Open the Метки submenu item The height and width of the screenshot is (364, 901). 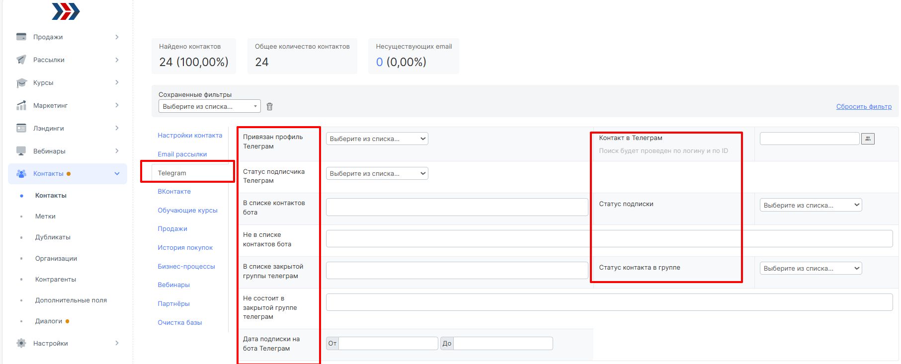pyautogui.click(x=45, y=216)
